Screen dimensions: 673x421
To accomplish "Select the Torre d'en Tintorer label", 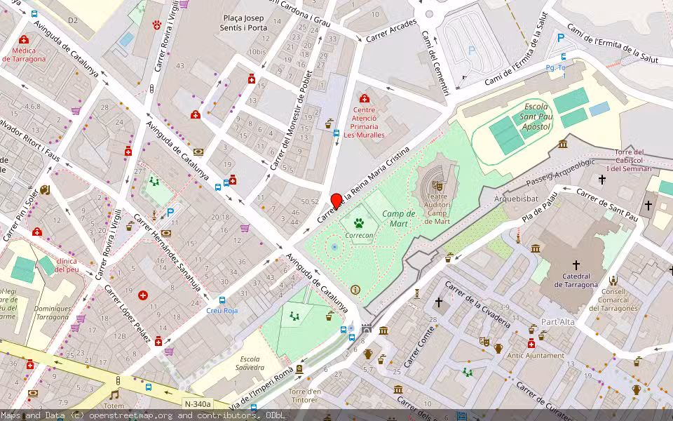I will coord(305,396).
